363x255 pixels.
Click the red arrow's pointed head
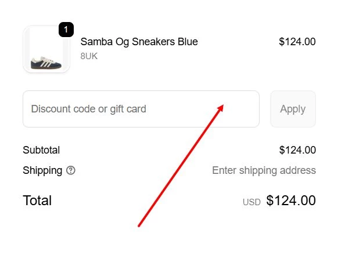pos(221,107)
